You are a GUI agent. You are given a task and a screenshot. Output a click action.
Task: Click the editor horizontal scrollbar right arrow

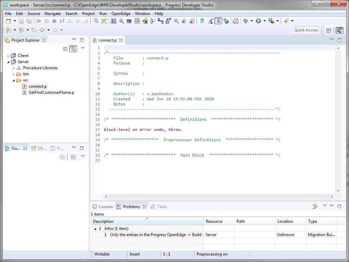pos(332,197)
